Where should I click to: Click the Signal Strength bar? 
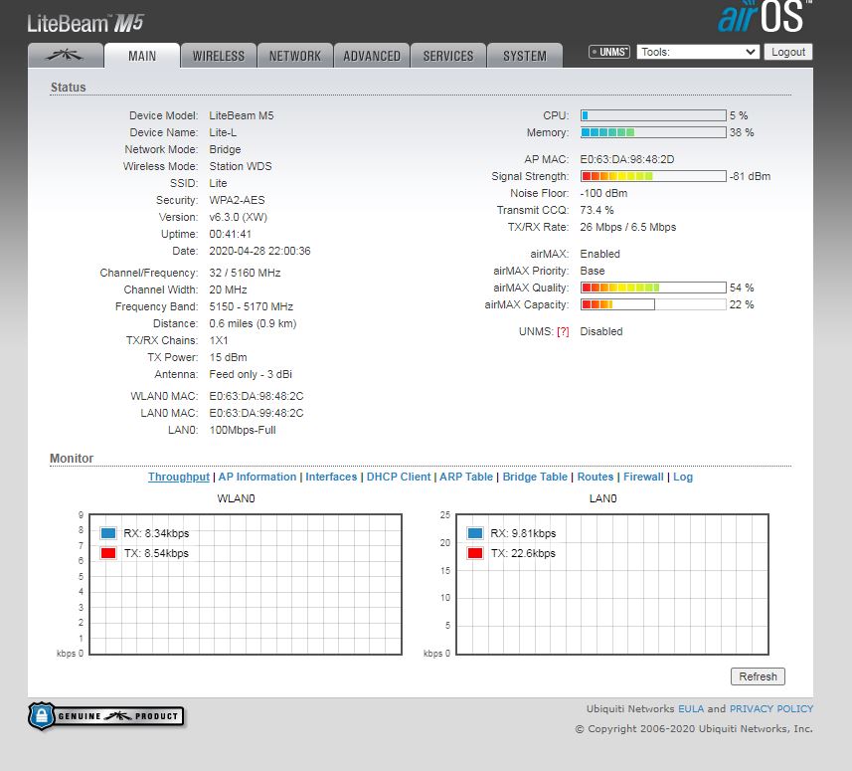(x=653, y=176)
